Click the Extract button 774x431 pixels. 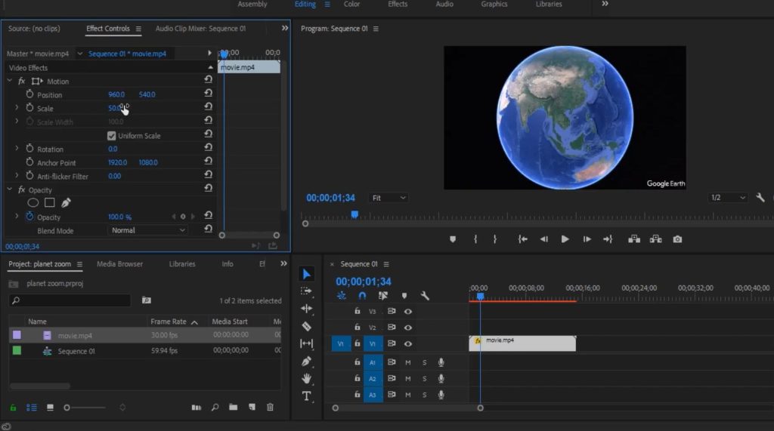tap(655, 239)
